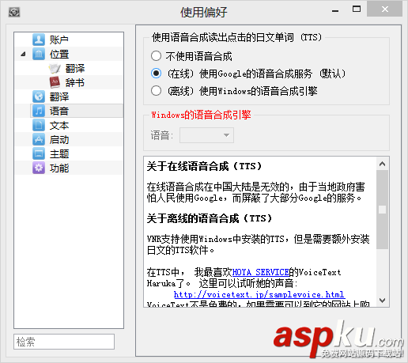Click the 账户 user icon
The height and width of the screenshot is (363, 408).
point(39,40)
